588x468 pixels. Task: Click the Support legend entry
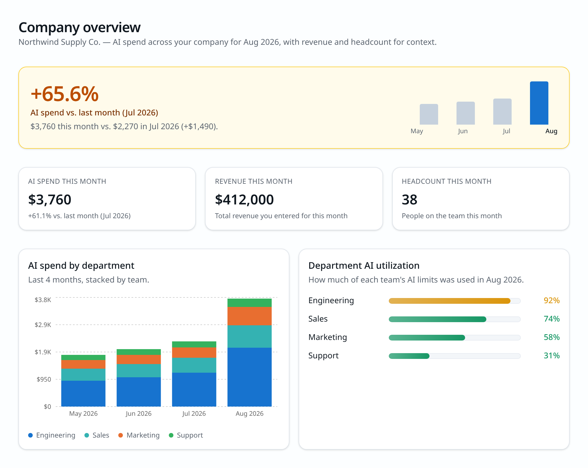click(x=186, y=435)
